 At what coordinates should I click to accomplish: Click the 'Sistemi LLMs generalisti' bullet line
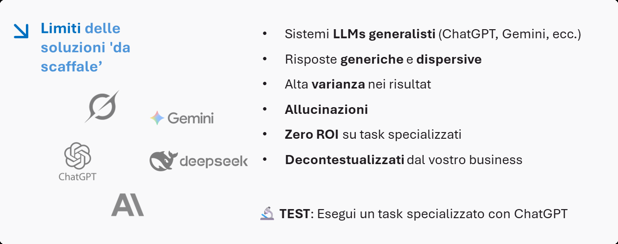click(x=432, y=34)
